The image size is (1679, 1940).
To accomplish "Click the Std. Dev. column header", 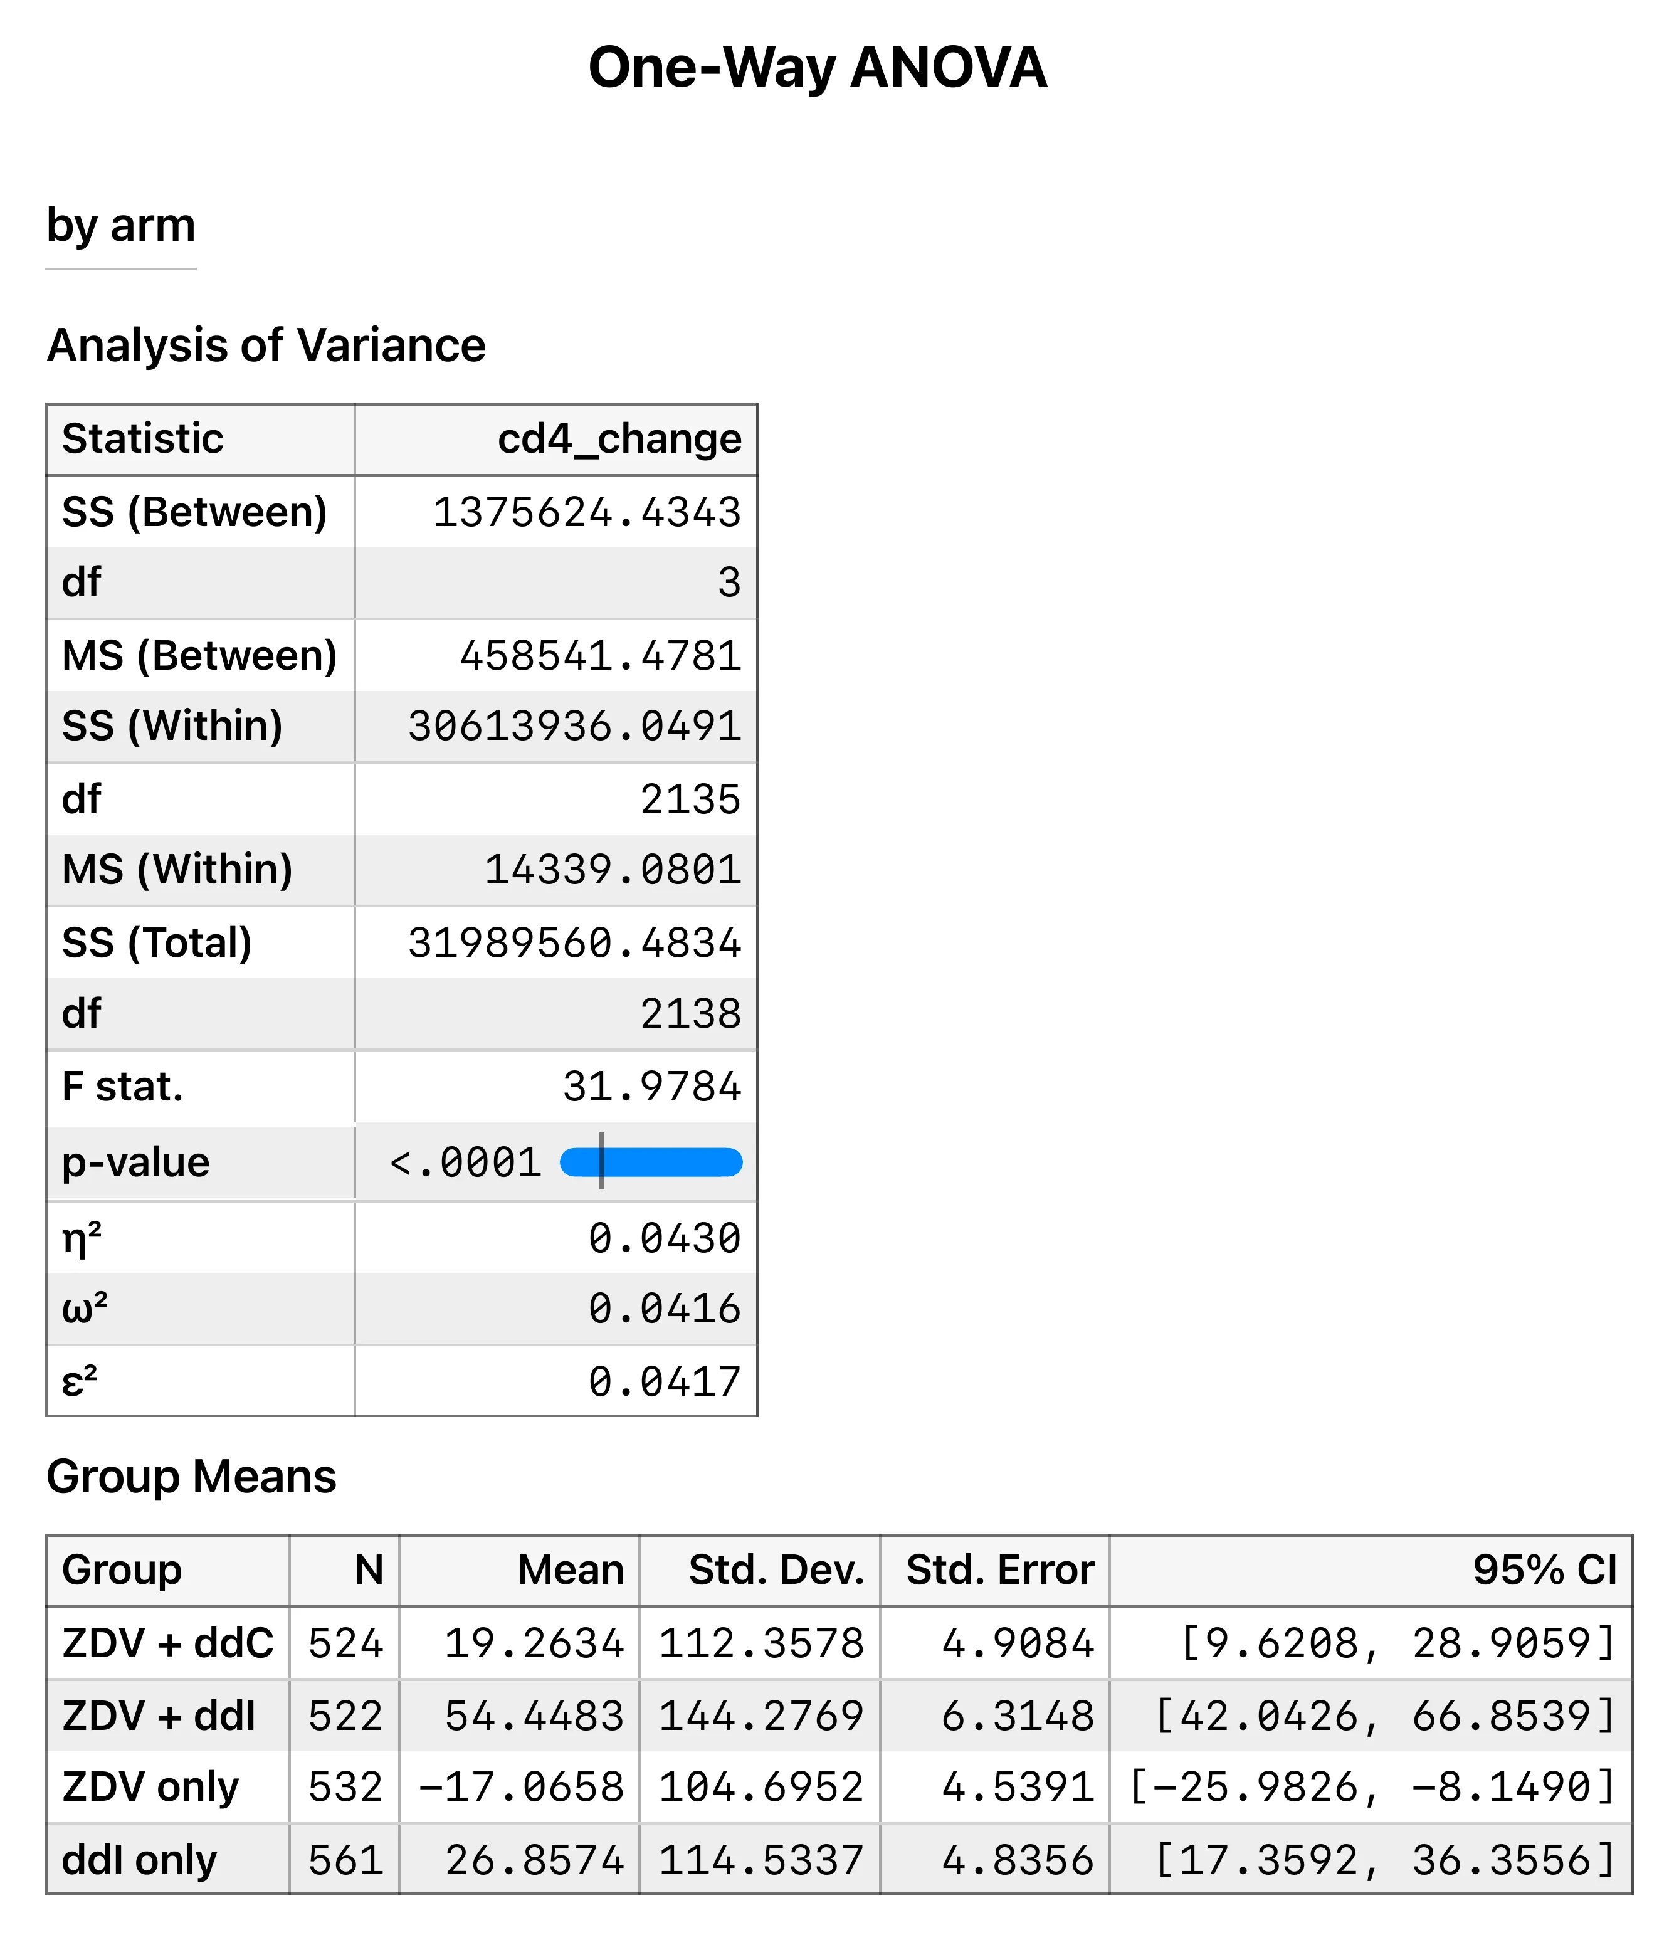I will 777,1570.
